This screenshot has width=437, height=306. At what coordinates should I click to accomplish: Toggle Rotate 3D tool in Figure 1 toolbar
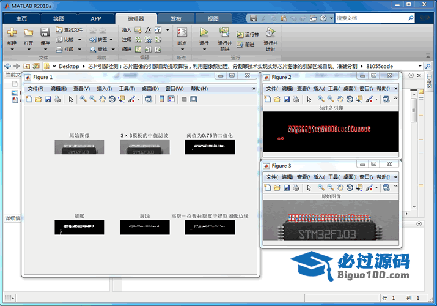112,99
